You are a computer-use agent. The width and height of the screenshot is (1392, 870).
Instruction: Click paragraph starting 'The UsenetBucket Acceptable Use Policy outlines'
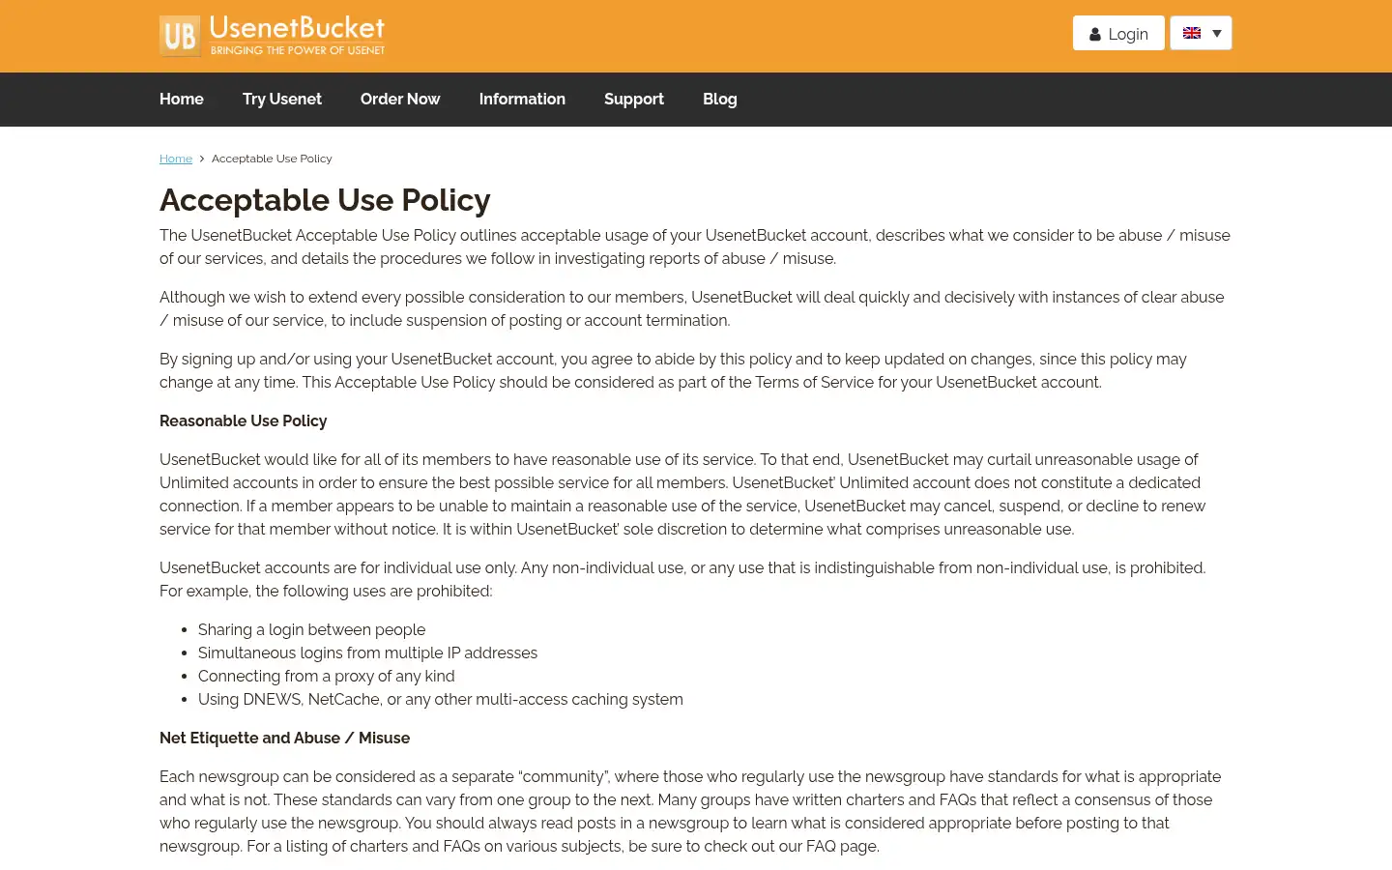695,246
